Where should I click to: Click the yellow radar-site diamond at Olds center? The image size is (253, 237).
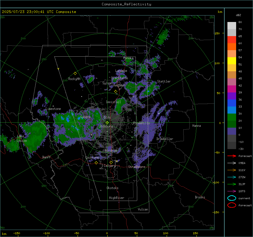(107, 123)
